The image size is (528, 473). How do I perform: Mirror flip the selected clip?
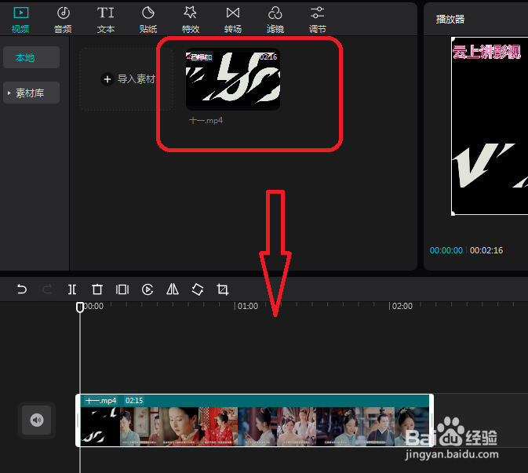point(173,289)
